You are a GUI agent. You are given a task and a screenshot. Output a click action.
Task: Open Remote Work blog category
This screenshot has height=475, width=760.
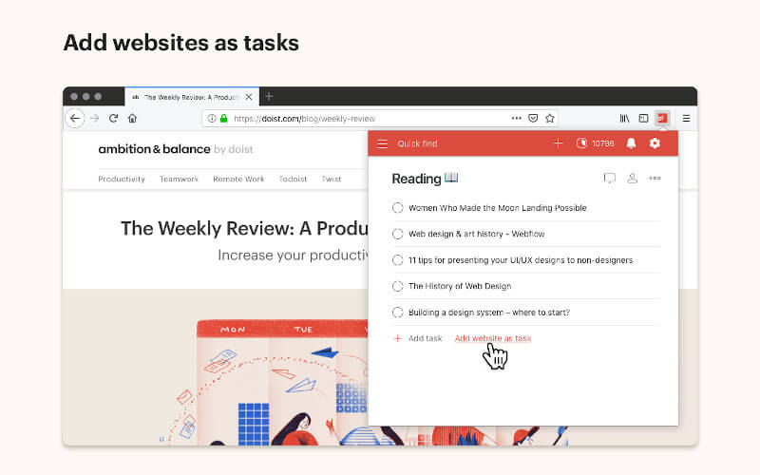click(x=239, y=179)
